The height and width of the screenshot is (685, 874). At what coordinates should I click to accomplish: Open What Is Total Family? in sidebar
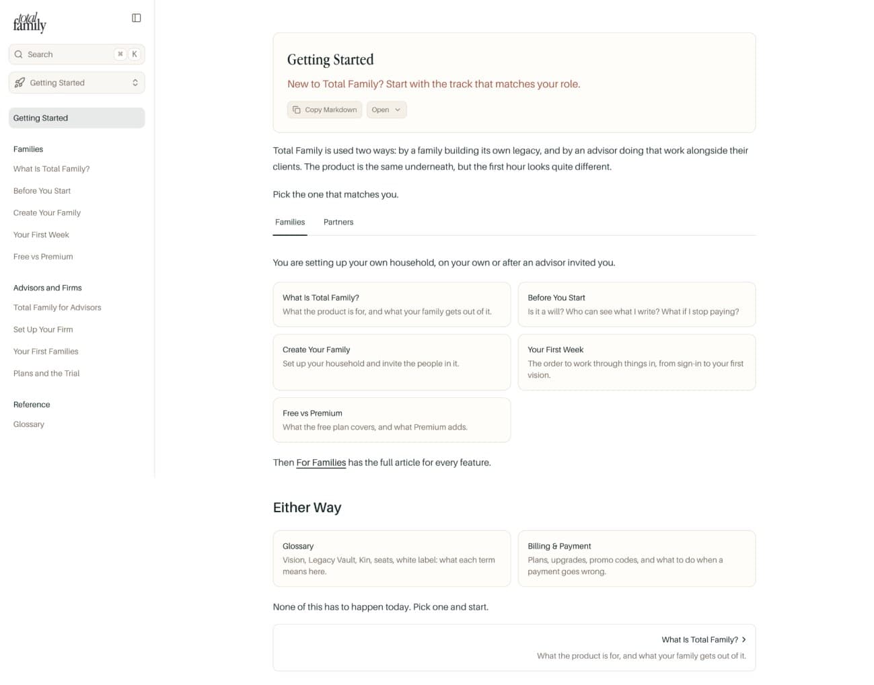point(52,169)
